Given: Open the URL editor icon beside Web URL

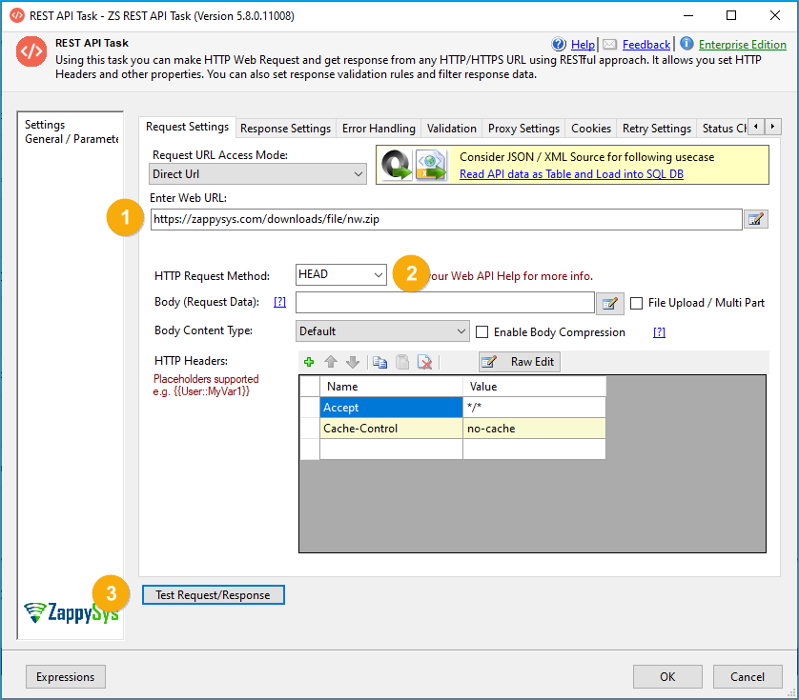Looking at the screenshot, I should pos(756,220).
